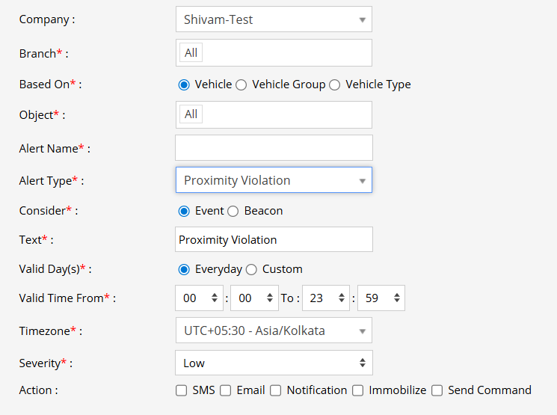Image resolution: width=557 pixels, height=415 pixels.
Task: Click the Branch field containing All
Action: pyautogui.click(x=273, y=53)
